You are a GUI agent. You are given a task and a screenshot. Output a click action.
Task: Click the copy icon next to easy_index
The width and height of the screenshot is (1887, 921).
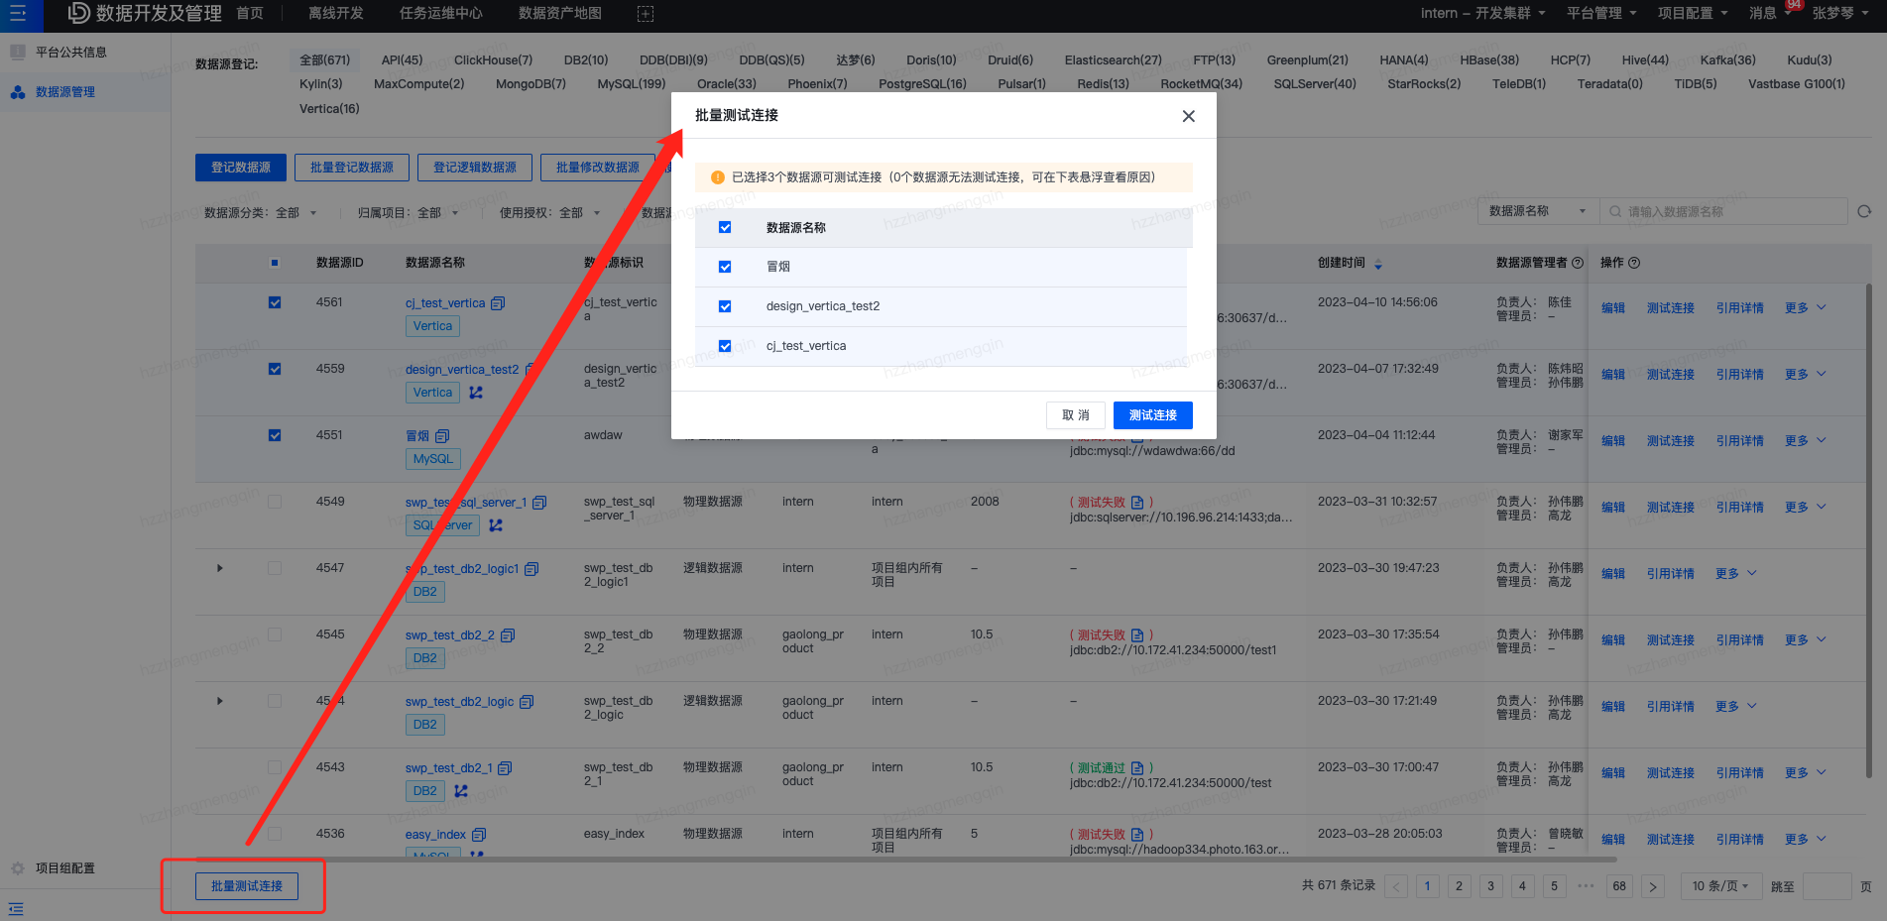(x=479, y=835)
